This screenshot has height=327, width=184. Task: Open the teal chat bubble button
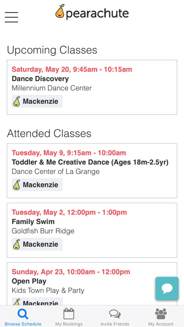tap(167, 289)
